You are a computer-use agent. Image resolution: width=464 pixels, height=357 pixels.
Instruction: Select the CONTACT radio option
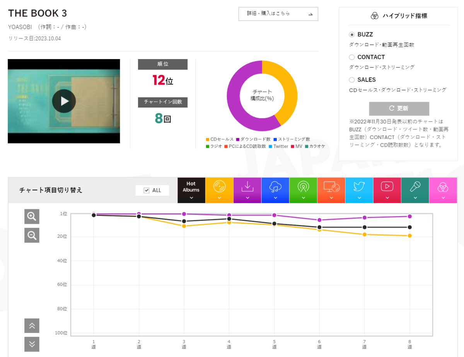(352, 57)
